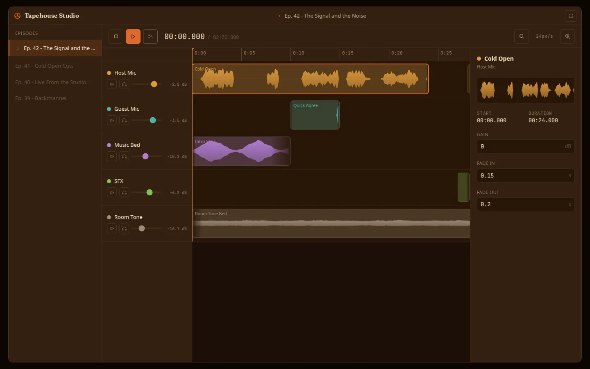Click the Cold Open waveform preview thumbnail
Image resolution: width=590 pixels, height=369 pixels.
tap(526, 90)
